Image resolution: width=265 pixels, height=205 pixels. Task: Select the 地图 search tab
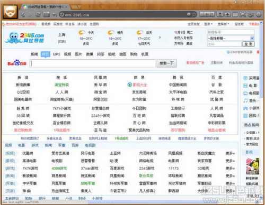click(122, 54)
